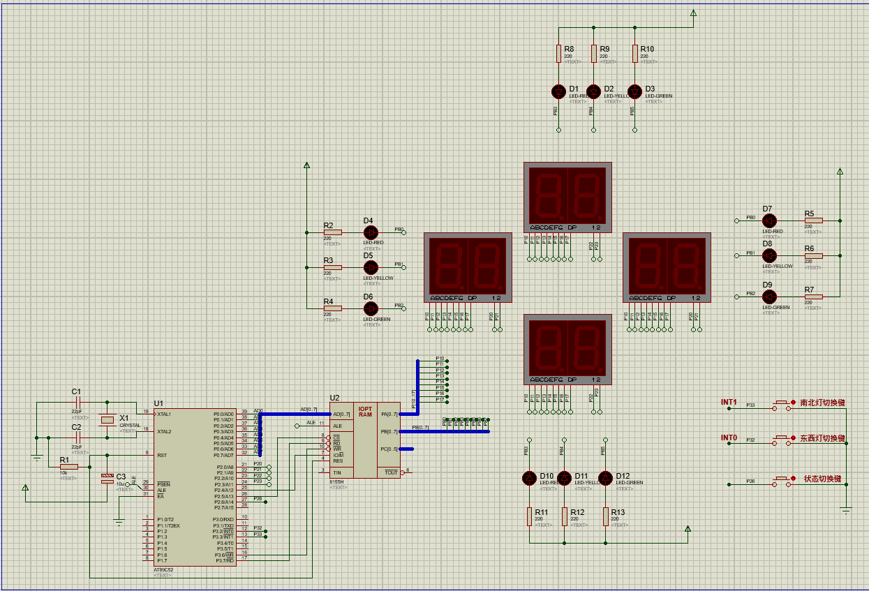Click the IOPT RAM text in U2
Image resolution: width=869 pixels, height=591 pixels.
(365, 412)
